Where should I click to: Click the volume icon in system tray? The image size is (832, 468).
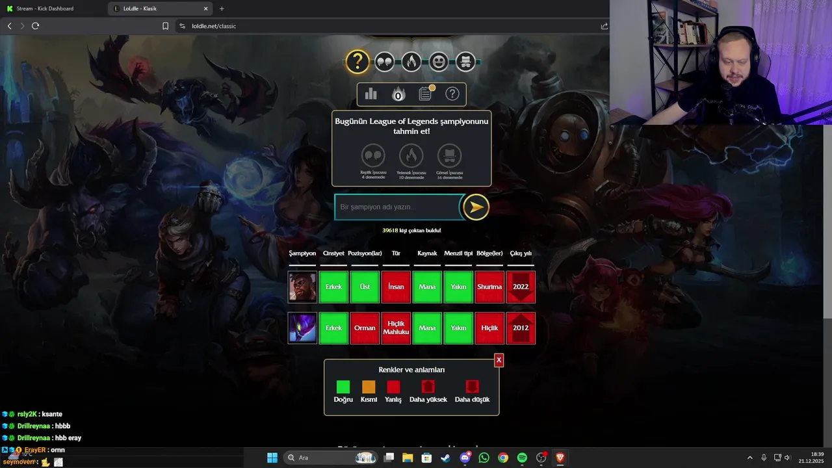[x=787, y=458]
